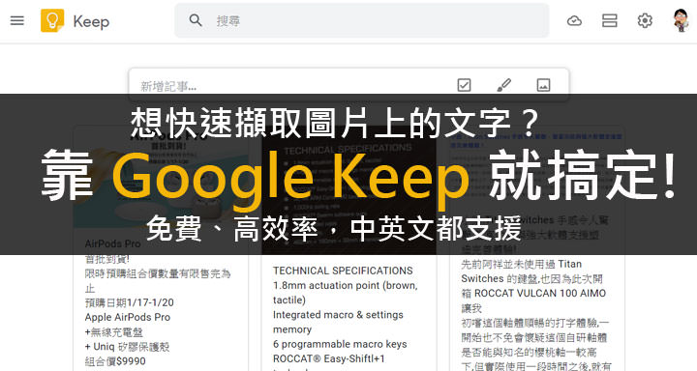Click the 預購日期1/17-1/20 line
This screenshot has width=697, height=371.
[x=130, y=302]
